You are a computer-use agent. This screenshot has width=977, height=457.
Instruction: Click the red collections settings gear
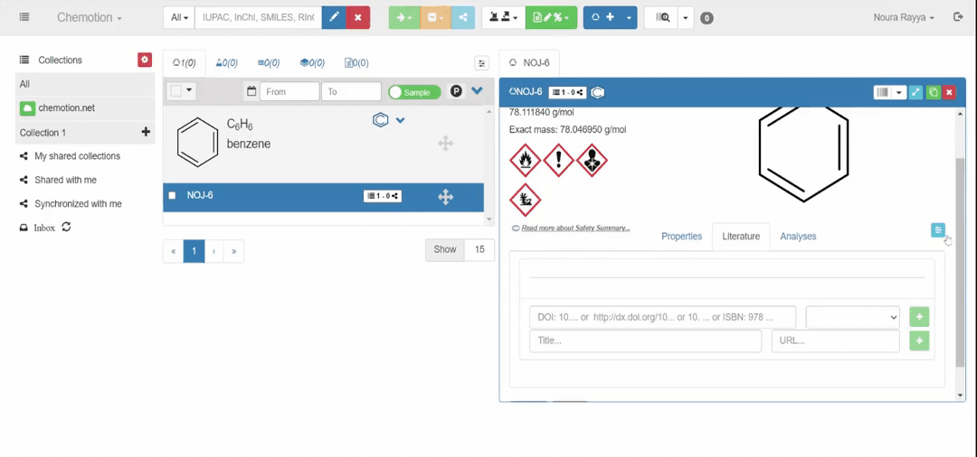tap(145, 60)
